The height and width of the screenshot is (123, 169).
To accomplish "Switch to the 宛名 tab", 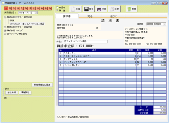I will coord(90,16).
